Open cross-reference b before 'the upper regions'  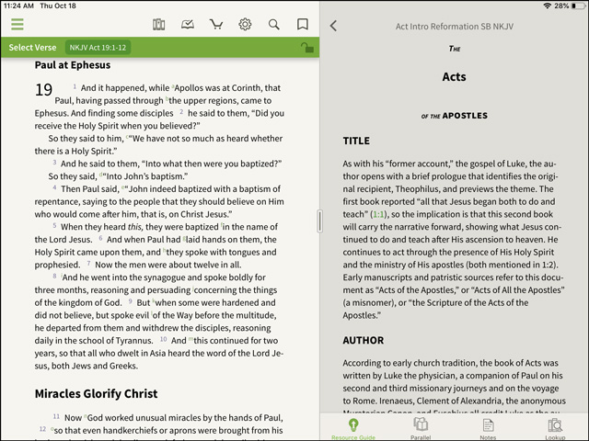coord(167,99)
